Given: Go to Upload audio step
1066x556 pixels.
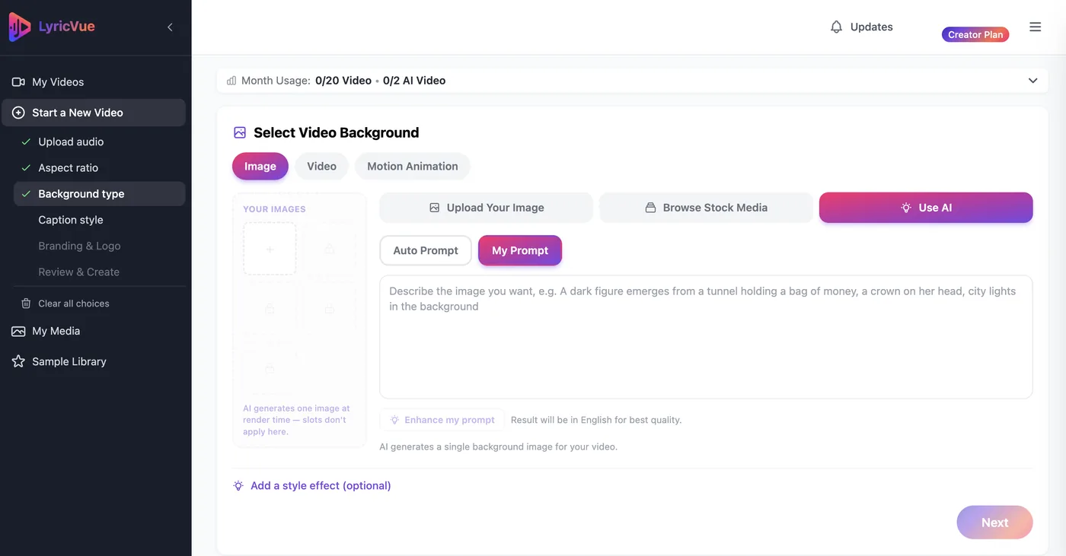Looking at the screenshot, I should (71, 141).
